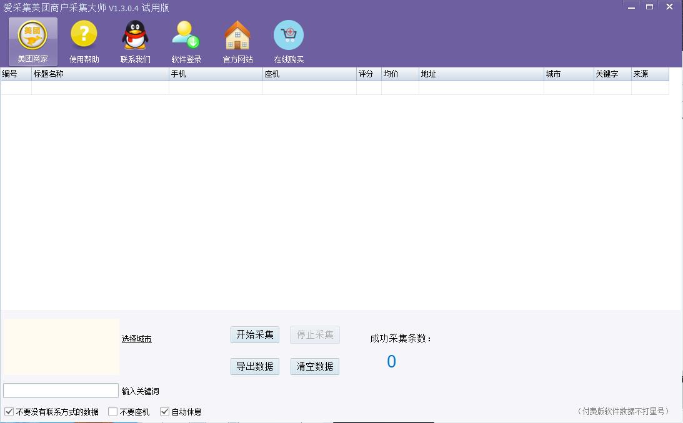Open 软件登录 login icon
Image resolution: width=683 pixels, height=423 pixels.
[186, 42]
